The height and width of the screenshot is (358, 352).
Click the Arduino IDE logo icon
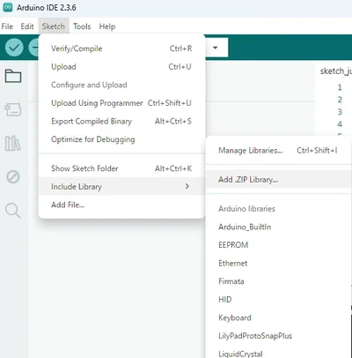coord(7,7)
